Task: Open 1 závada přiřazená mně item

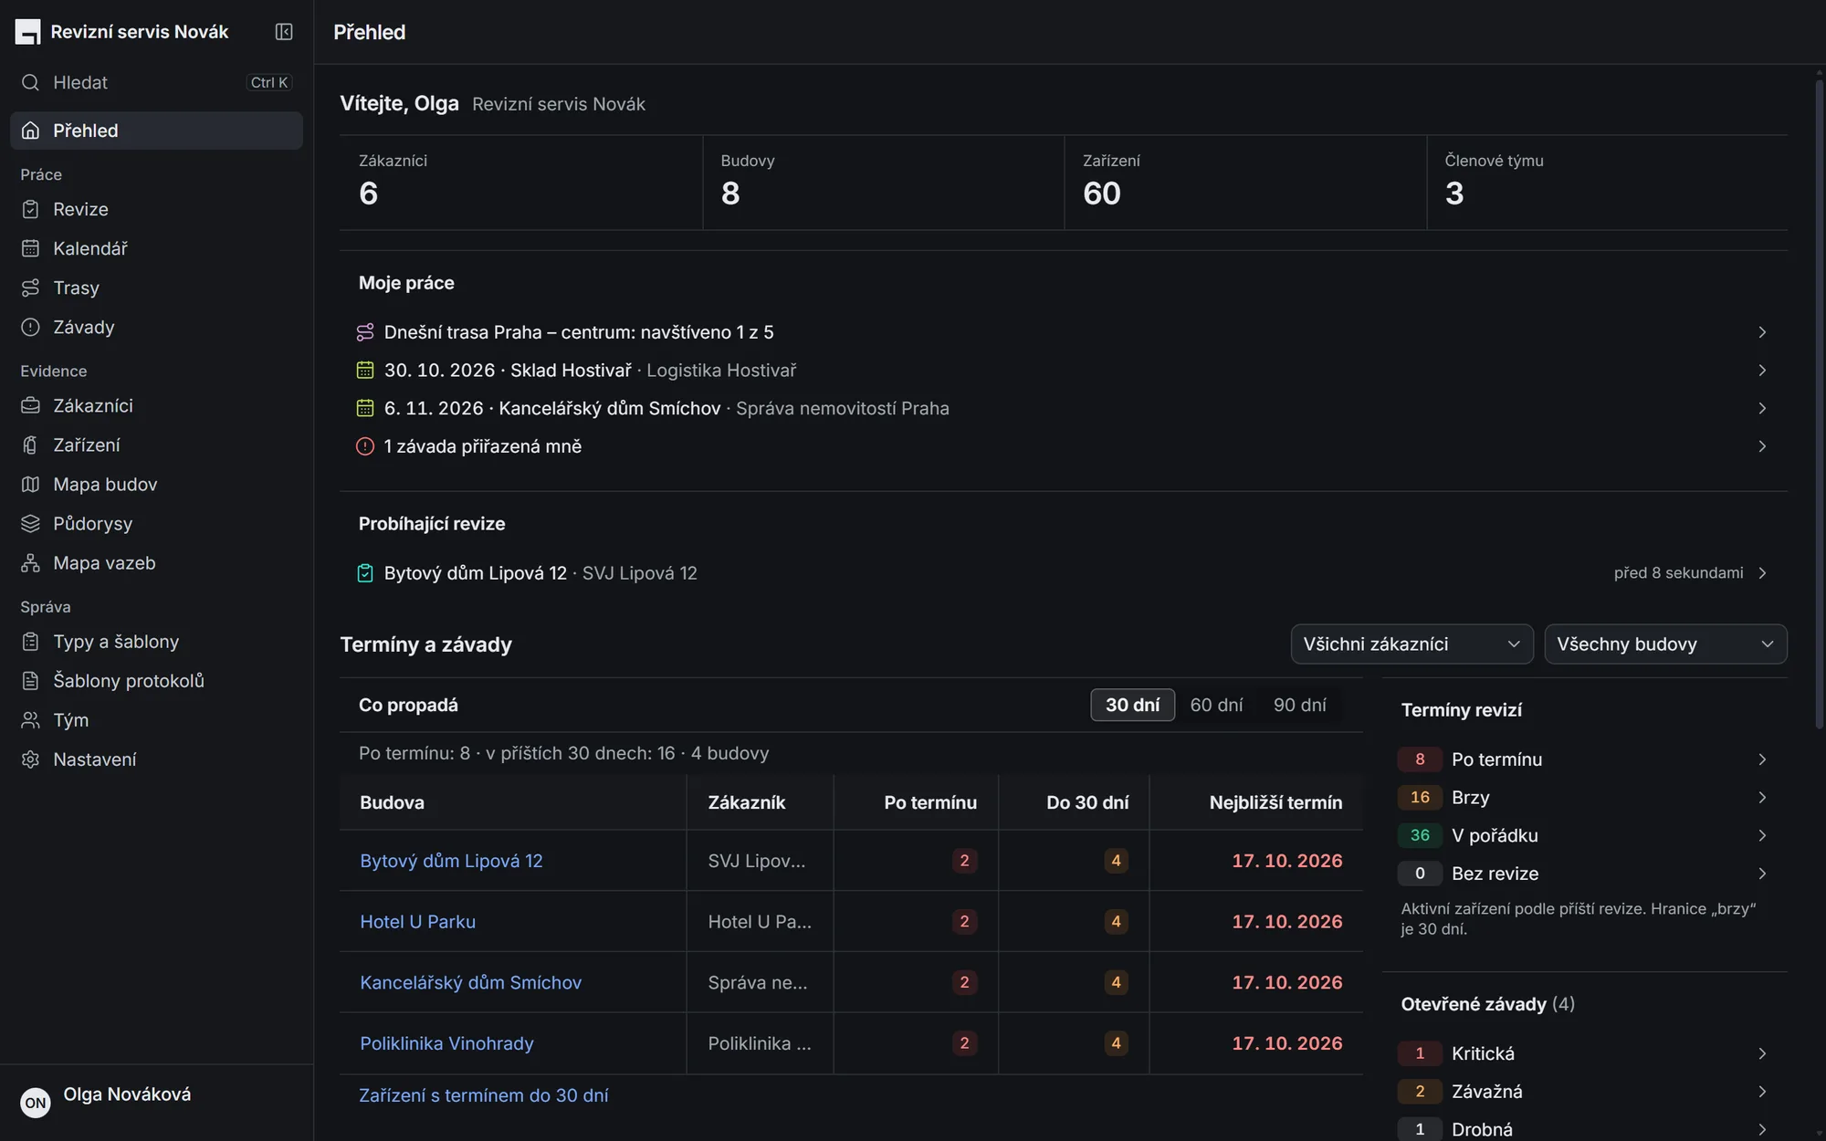Action: [1063, 446]
